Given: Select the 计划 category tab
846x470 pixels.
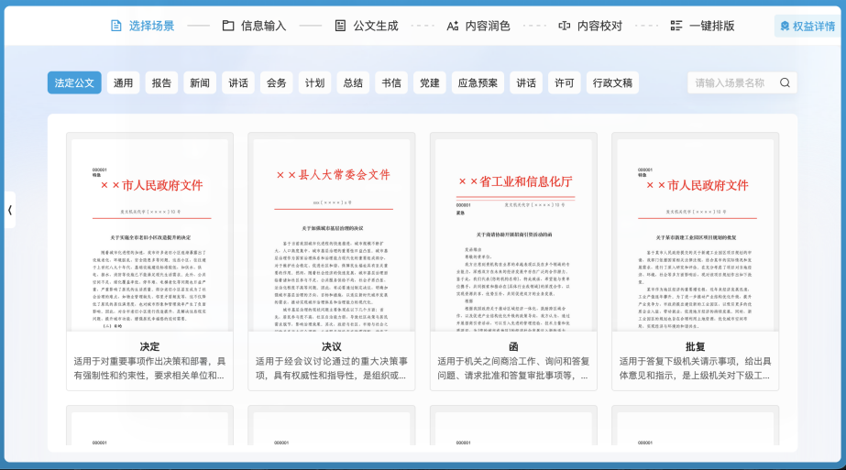Looking at the screenshot, I should pyautogui.click(x=314, y=82).
